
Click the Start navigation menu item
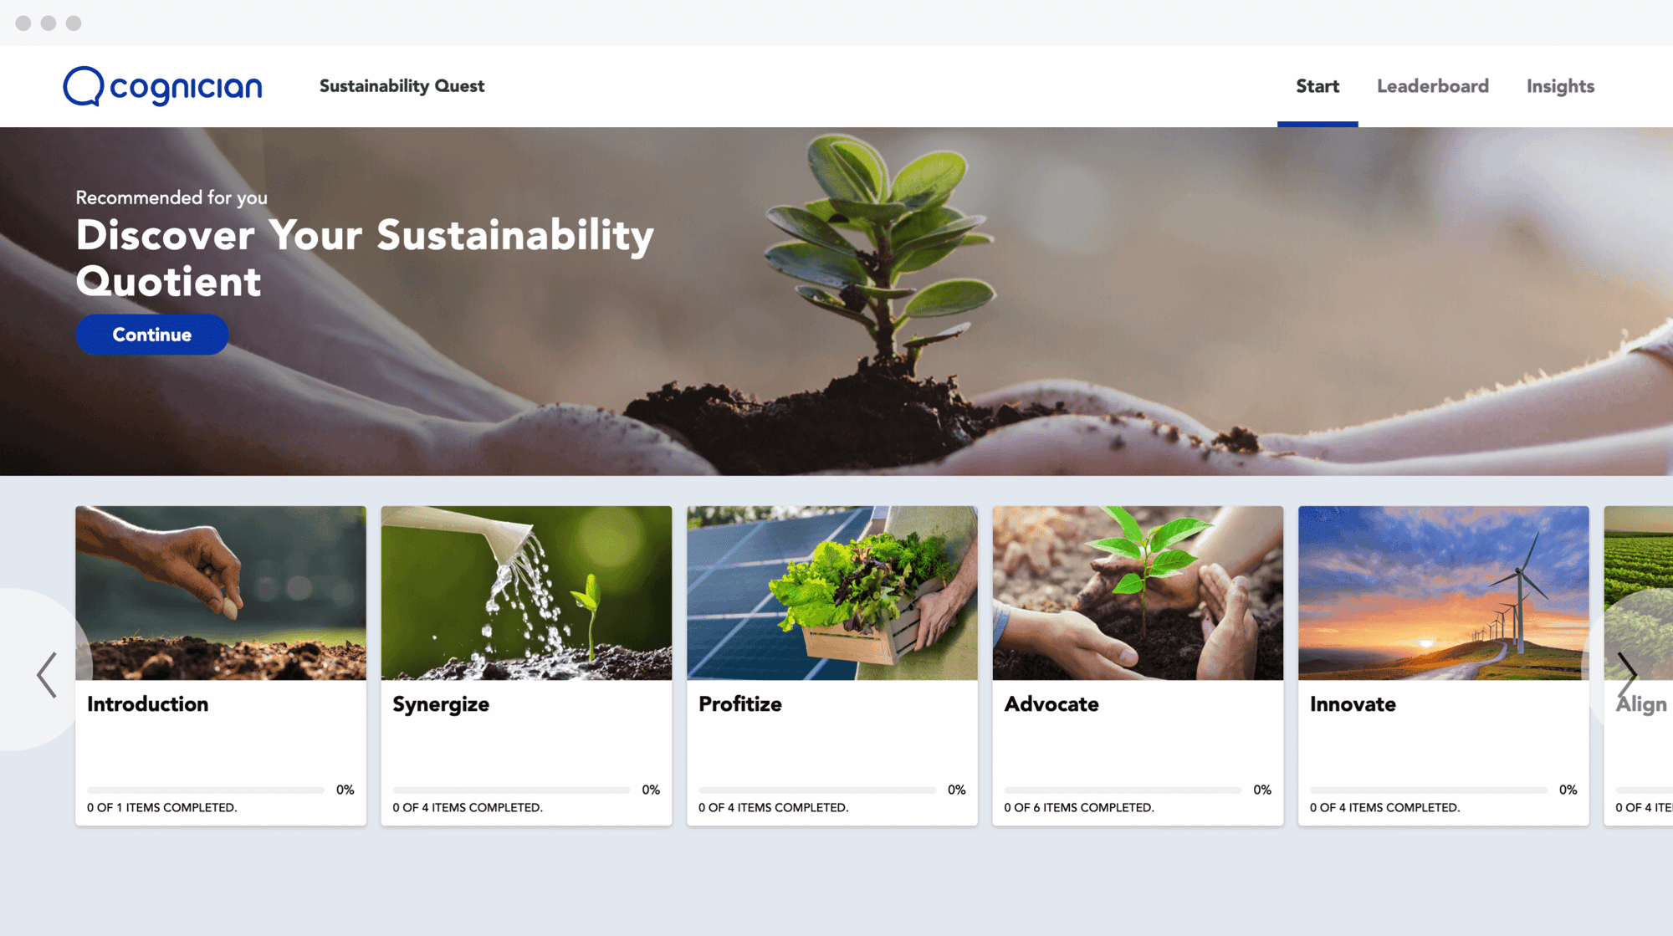click(x=1317, y=86)
